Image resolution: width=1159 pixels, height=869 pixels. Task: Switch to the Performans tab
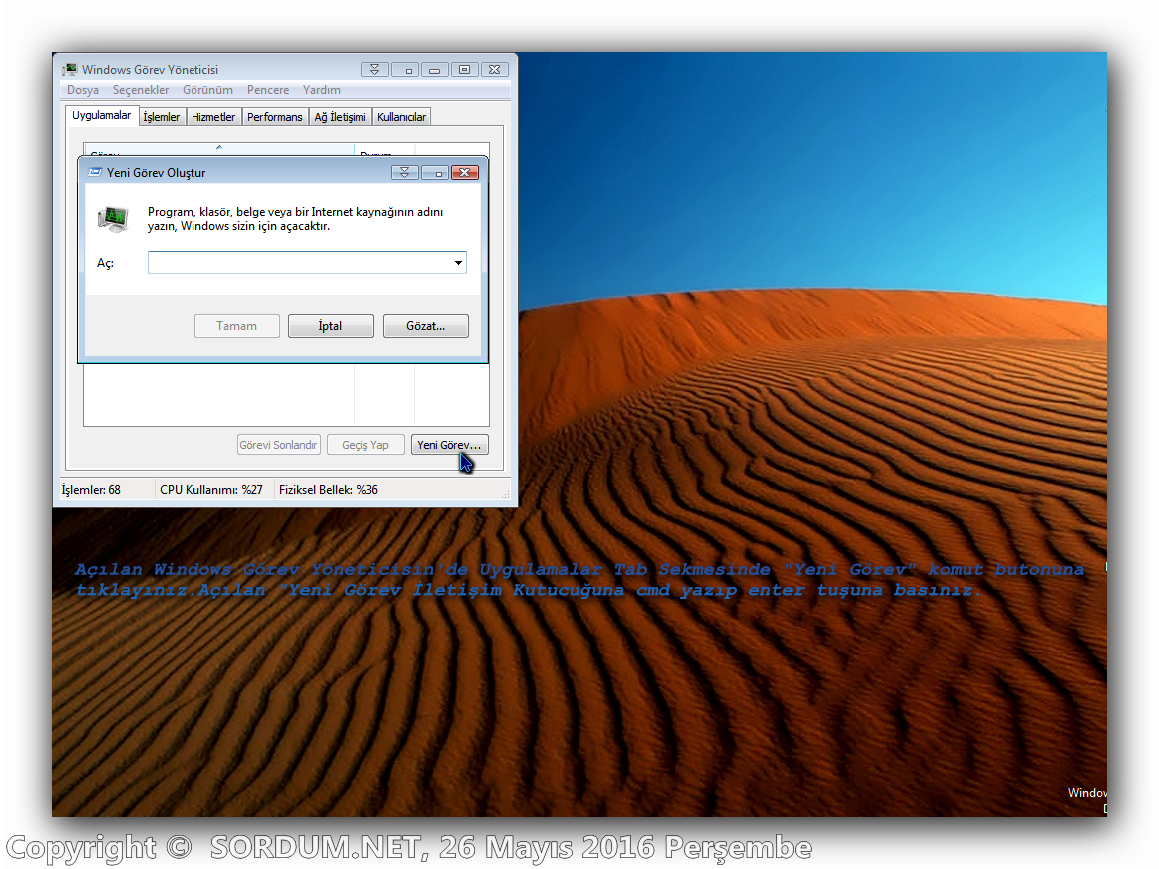pyautogui.click(x=275, y=117)
